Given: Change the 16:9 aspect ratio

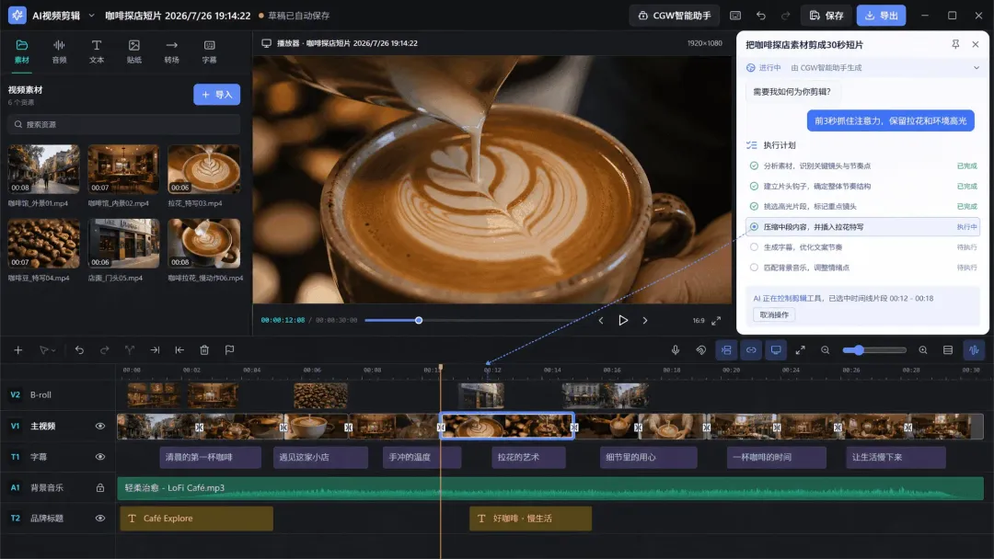Looking at the screenshot, I should (699, 320).
